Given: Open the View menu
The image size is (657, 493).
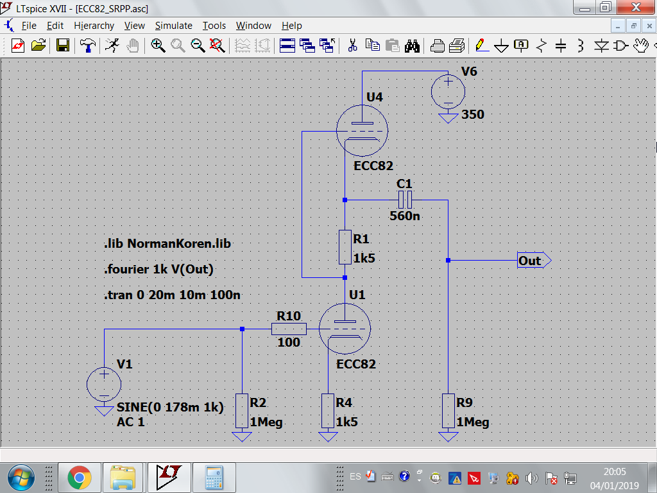Looking at the screenshot, I should (135, 26).
